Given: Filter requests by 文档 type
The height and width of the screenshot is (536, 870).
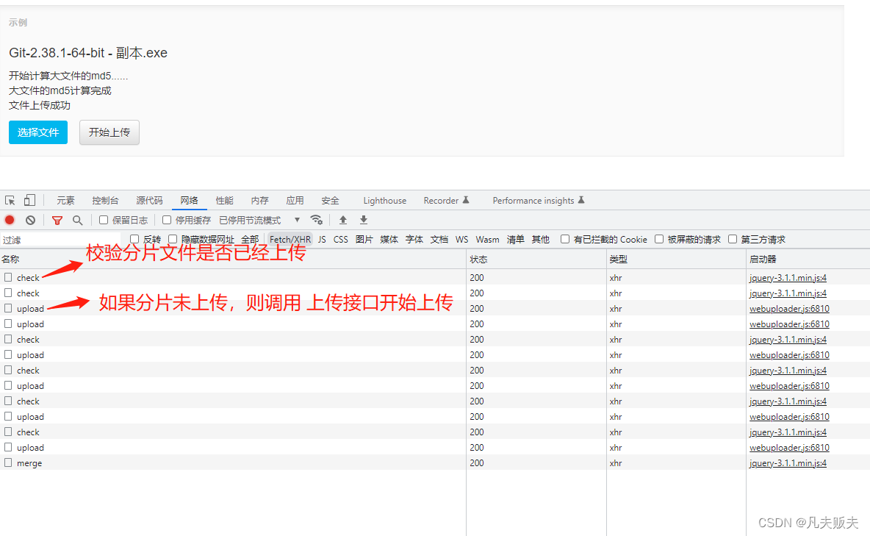Looking at the screenshot, I should pos(439,240).
